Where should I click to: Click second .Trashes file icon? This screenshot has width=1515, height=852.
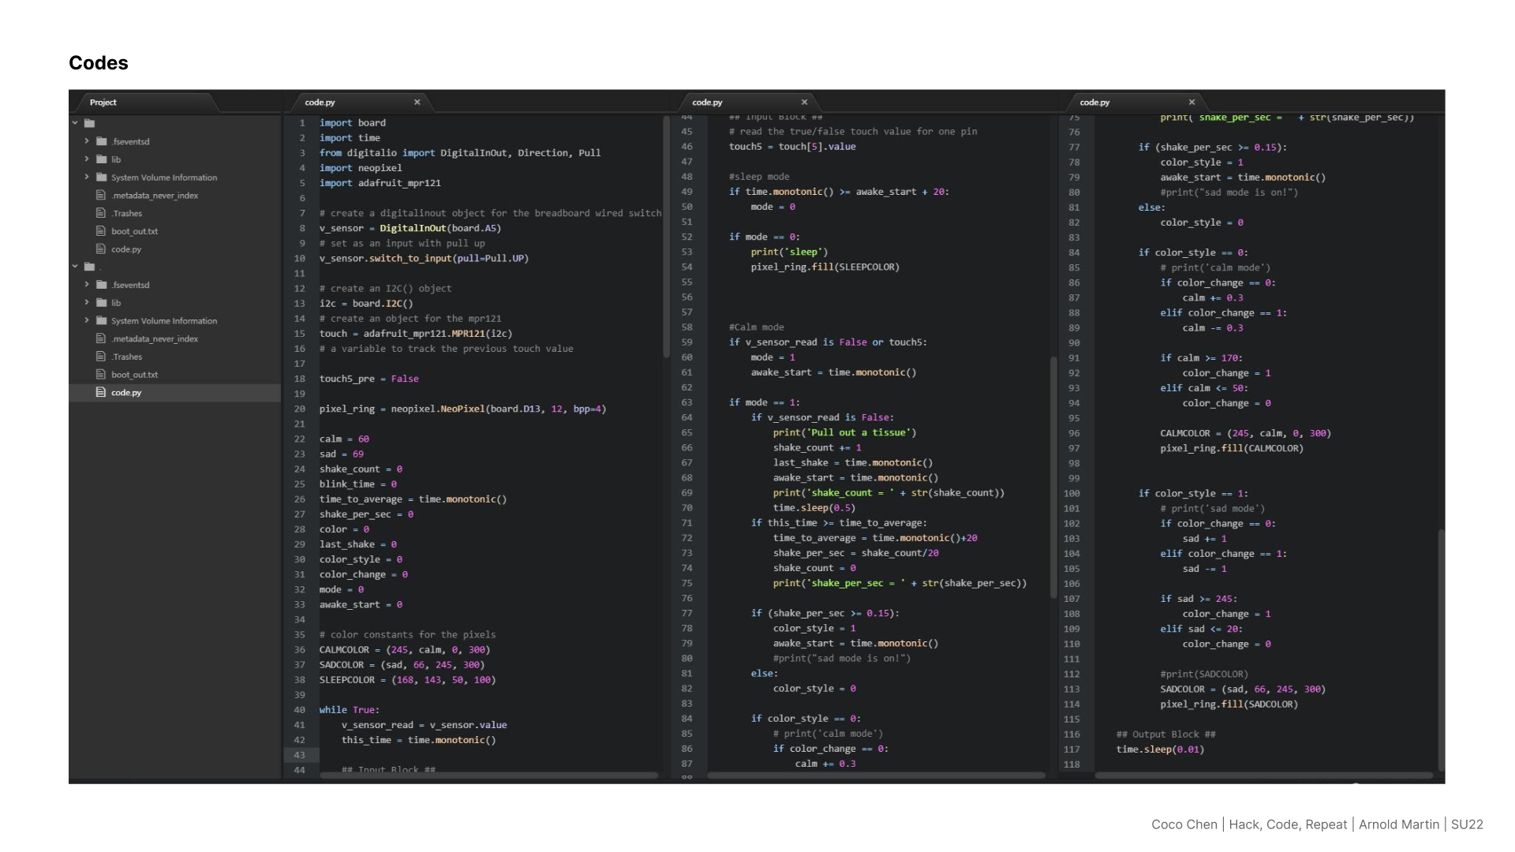[101, 357]
